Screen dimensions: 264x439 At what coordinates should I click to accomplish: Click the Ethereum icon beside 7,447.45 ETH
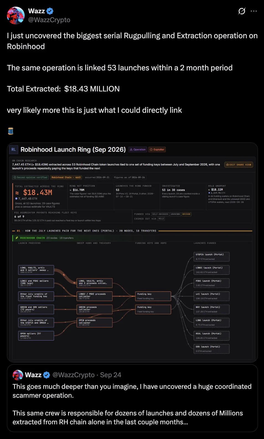16,199
